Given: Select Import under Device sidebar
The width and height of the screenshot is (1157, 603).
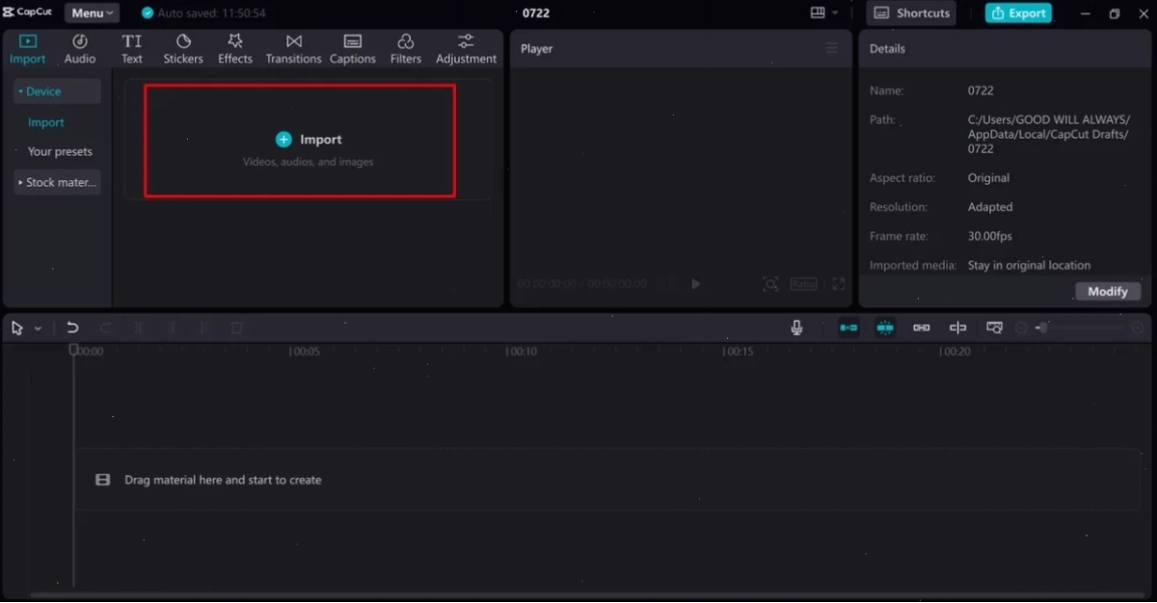Looking at the screenshot, I should click(x=46, y=122).
